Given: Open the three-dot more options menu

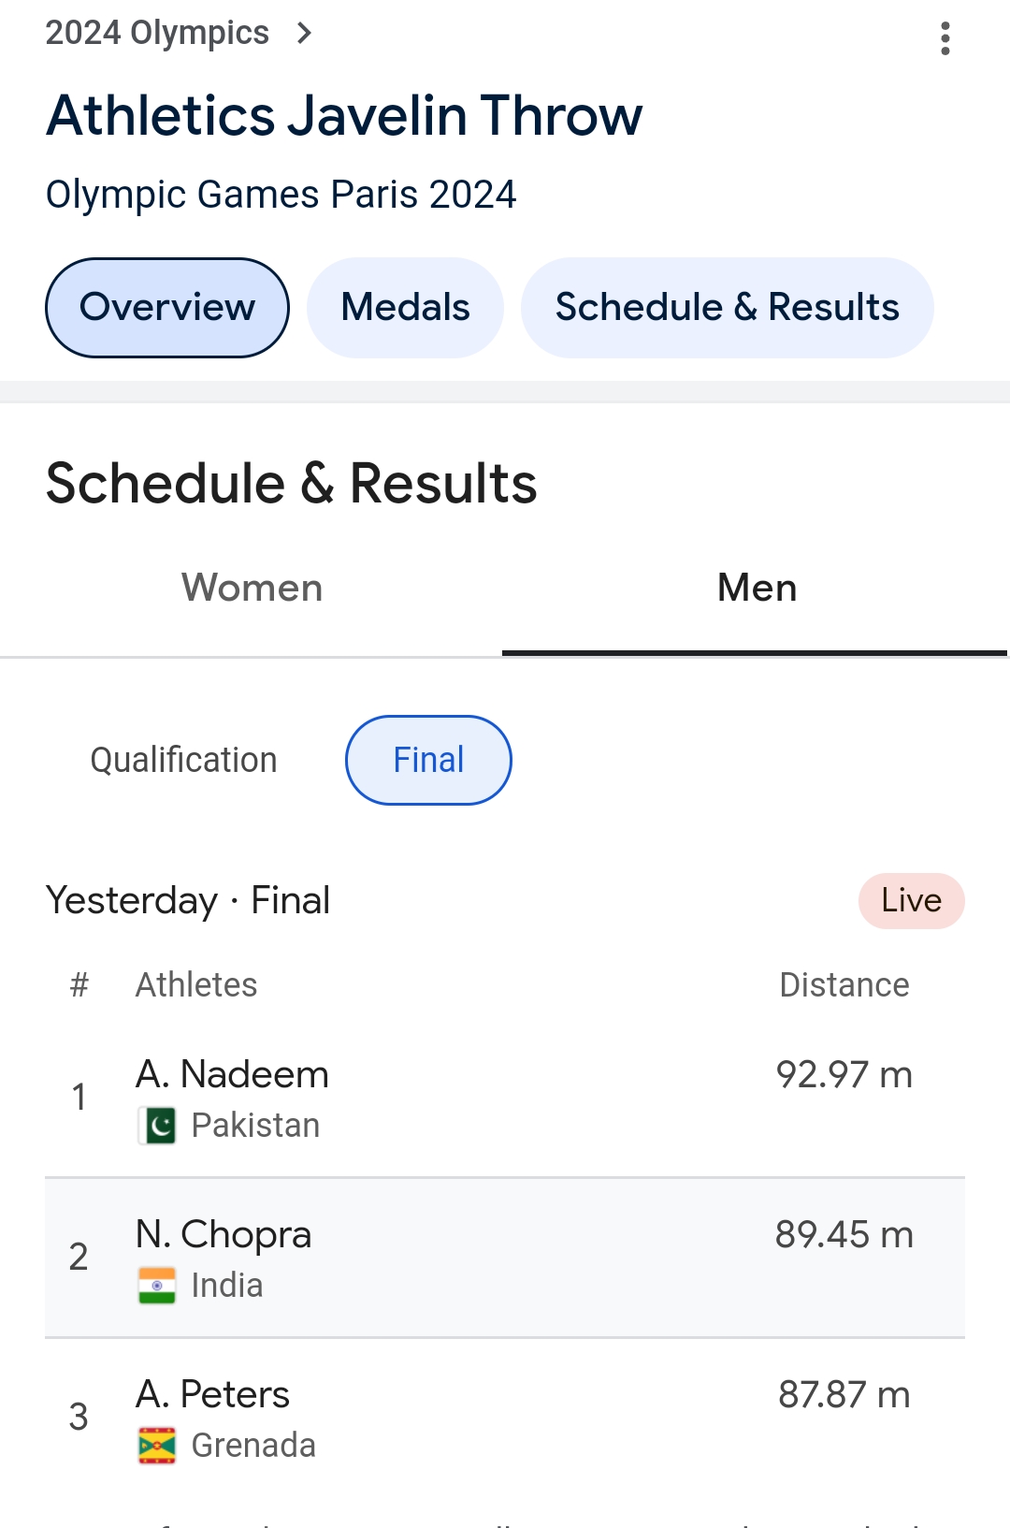Looking at the screenshot, I should pyautogui.click(x=945, y=38).
